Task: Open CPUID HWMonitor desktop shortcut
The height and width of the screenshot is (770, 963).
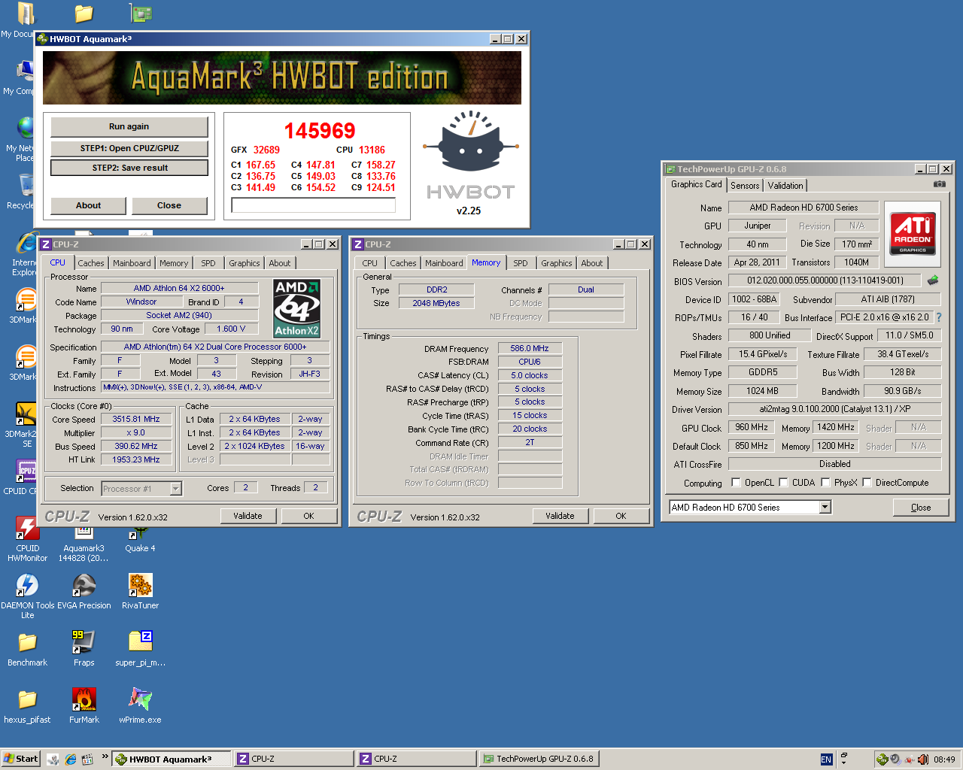Action: (x=27, y=539)
